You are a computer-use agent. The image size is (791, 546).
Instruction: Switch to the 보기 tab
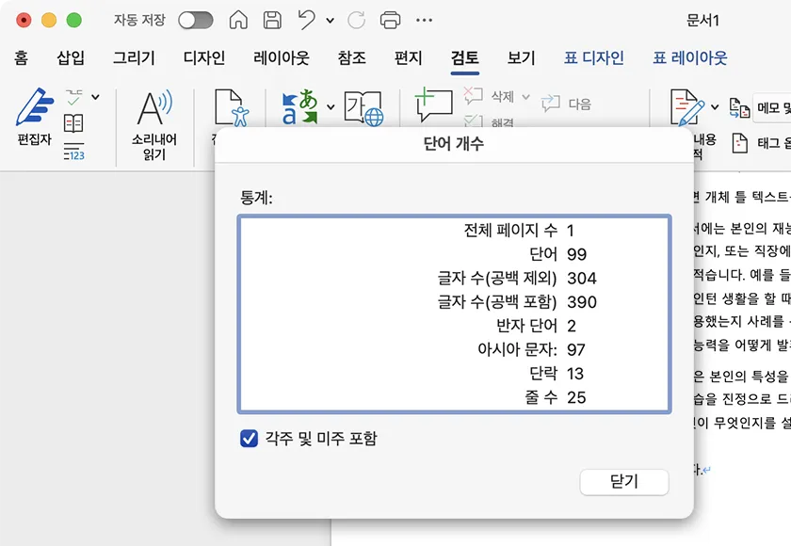[x=521, y=58]
